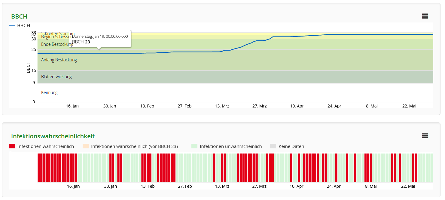Click '16. Jan' on the infection chart axis
Screen dimensions: 445x200
click(x=73, y=186)
